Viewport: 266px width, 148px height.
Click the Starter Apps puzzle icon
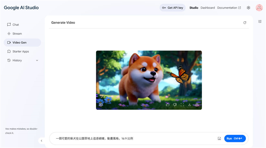[x=9, y=51]
